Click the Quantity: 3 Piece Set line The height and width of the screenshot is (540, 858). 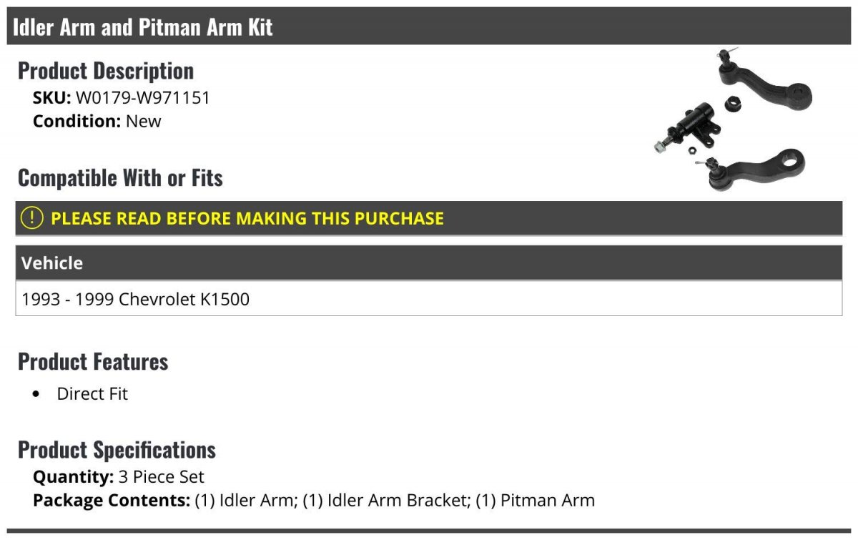point(119,477)
